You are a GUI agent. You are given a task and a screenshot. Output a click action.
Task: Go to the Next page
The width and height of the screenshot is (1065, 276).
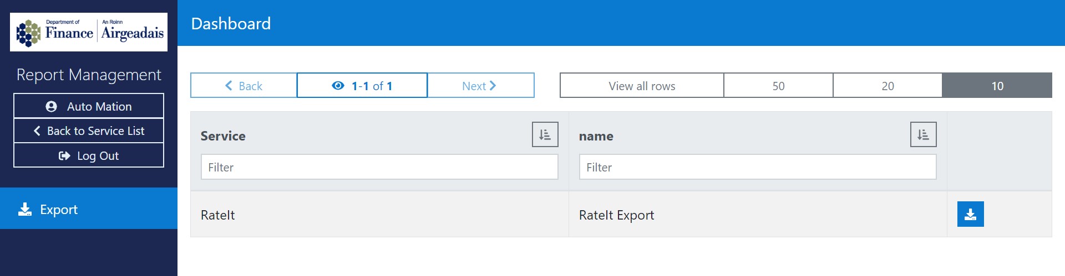tap(480, 86)
